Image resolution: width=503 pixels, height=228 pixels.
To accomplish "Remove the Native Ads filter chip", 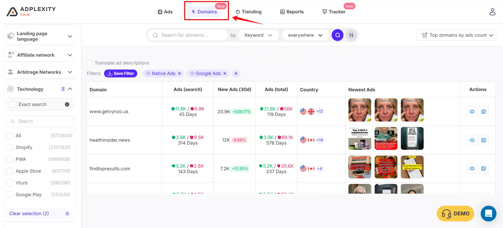I will click(179, 73).
